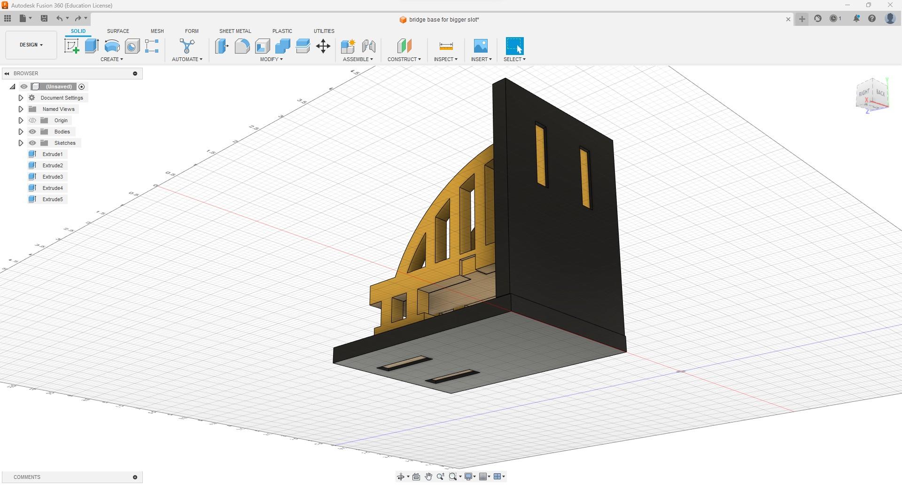Image resolution: width=902 pixels, height=485 pixels.
Task: Open the CREATE dropdown menu
Action: (x=112, y=59)
